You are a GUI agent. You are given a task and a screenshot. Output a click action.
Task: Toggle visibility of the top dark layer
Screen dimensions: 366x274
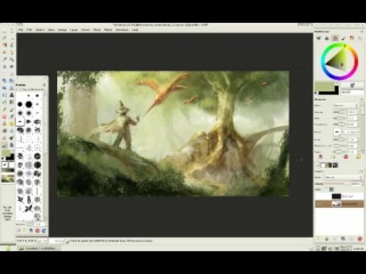tap(319, 196)
